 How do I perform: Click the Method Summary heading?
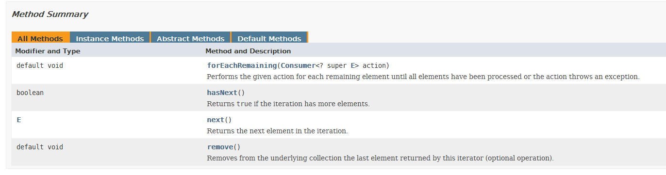pos(50,14)
